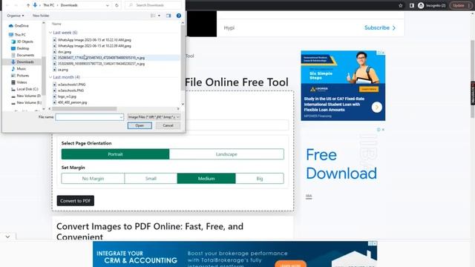Screen dimensions: 475x267
Task: Click the Open button in the dialog
Action: [140, 125]
